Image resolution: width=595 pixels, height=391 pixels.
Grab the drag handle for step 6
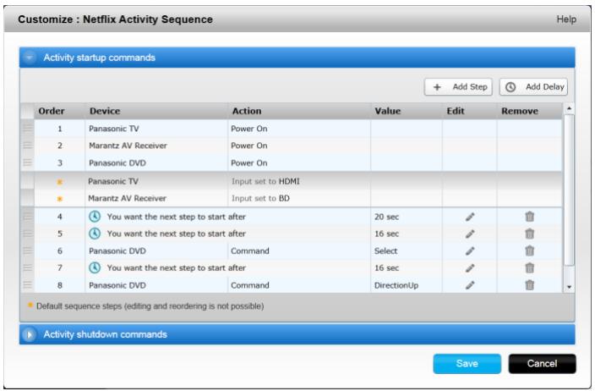28,251
